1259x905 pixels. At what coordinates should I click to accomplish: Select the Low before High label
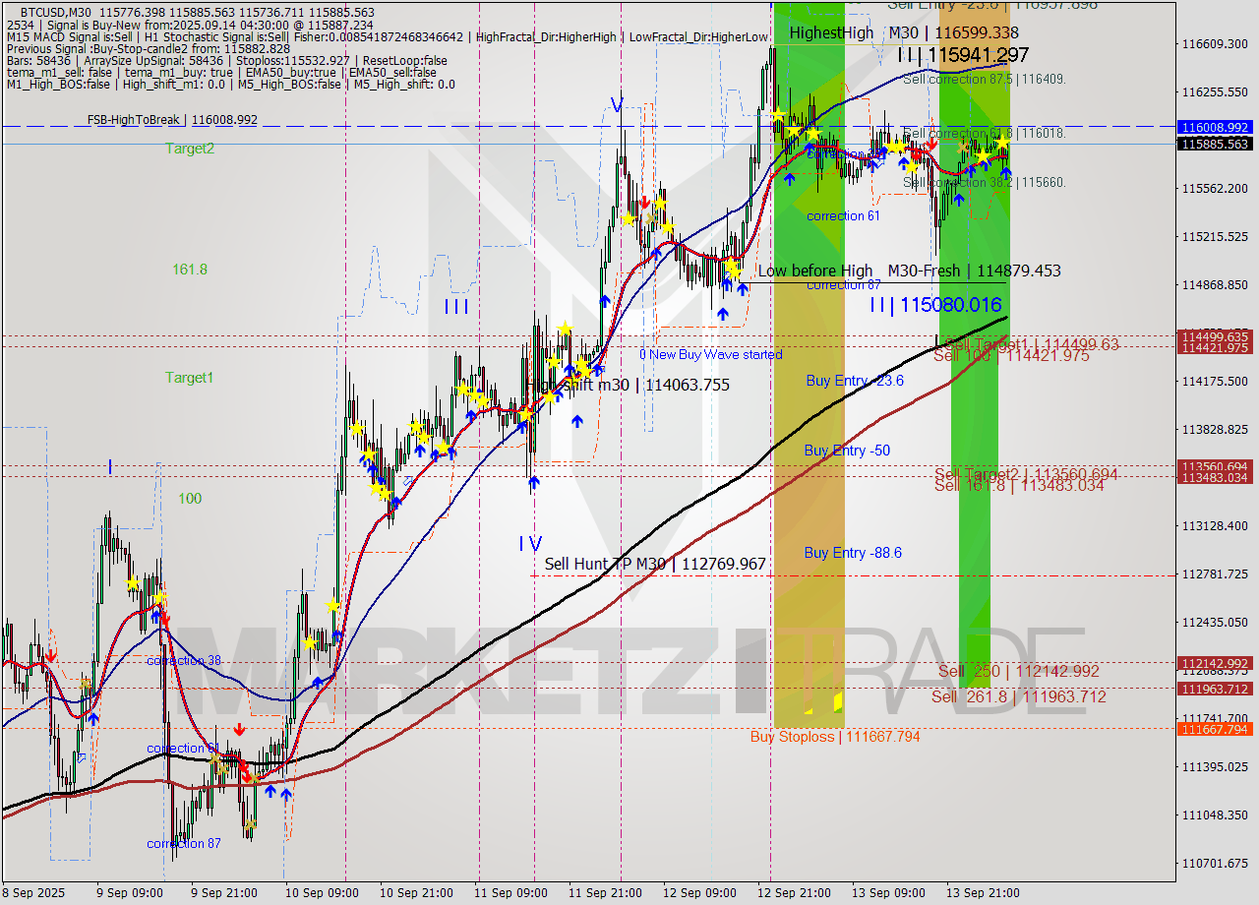pyautogui.click(x=814, y=271)
